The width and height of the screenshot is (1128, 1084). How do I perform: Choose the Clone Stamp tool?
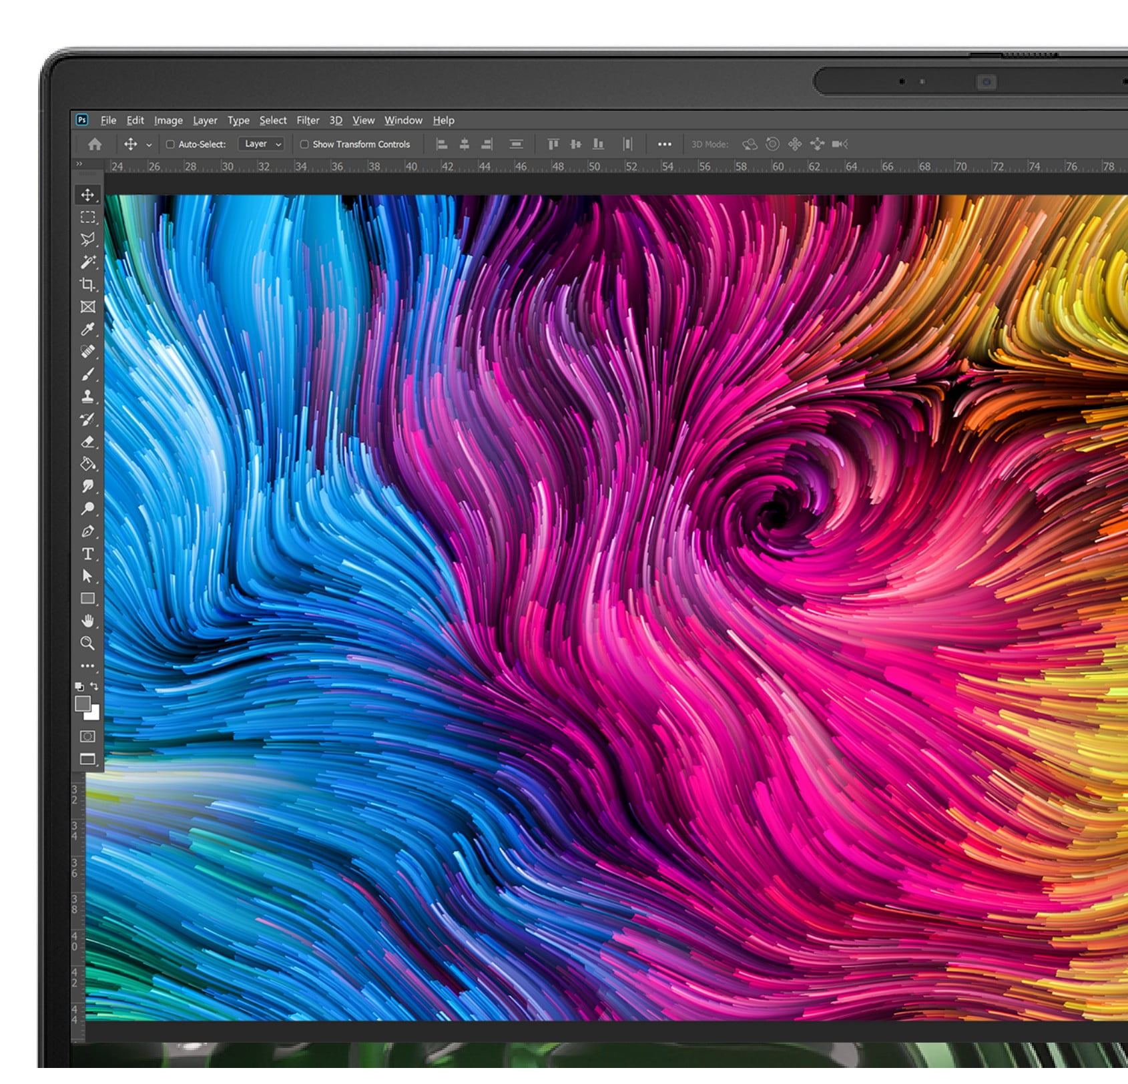tap(87, 397)
